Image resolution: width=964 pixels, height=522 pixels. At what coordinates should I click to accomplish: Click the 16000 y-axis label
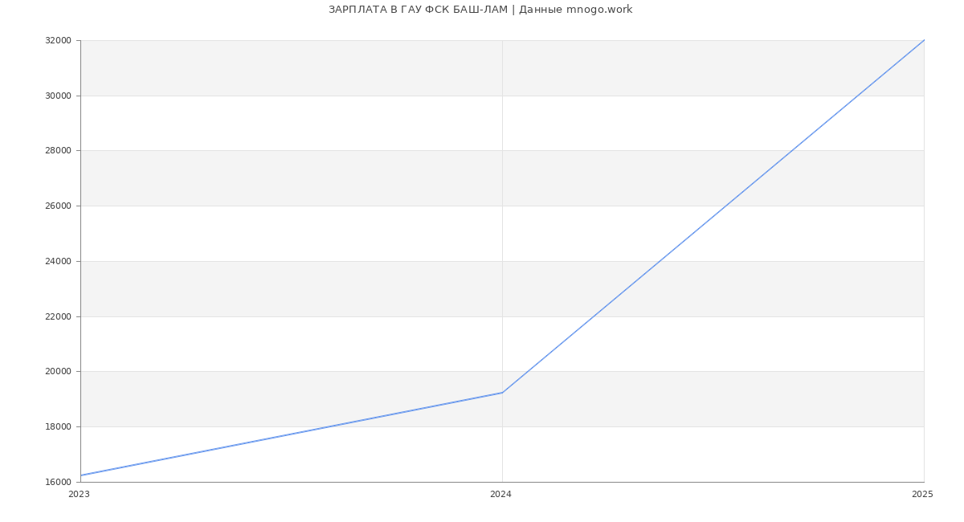(x=58, y=482)
